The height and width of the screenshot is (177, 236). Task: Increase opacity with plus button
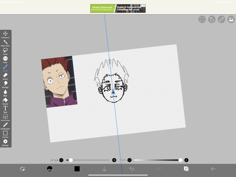186,160
